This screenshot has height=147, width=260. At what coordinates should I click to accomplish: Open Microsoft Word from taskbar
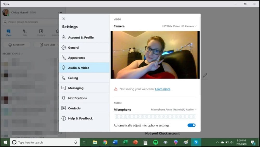[x=115, y=142]
